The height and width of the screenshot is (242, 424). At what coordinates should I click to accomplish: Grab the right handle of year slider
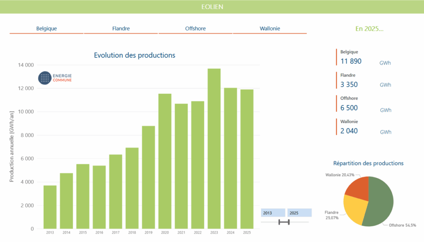(289, 222)
